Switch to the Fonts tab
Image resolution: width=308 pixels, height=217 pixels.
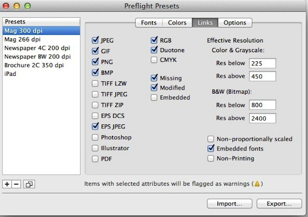click(149, 23)
